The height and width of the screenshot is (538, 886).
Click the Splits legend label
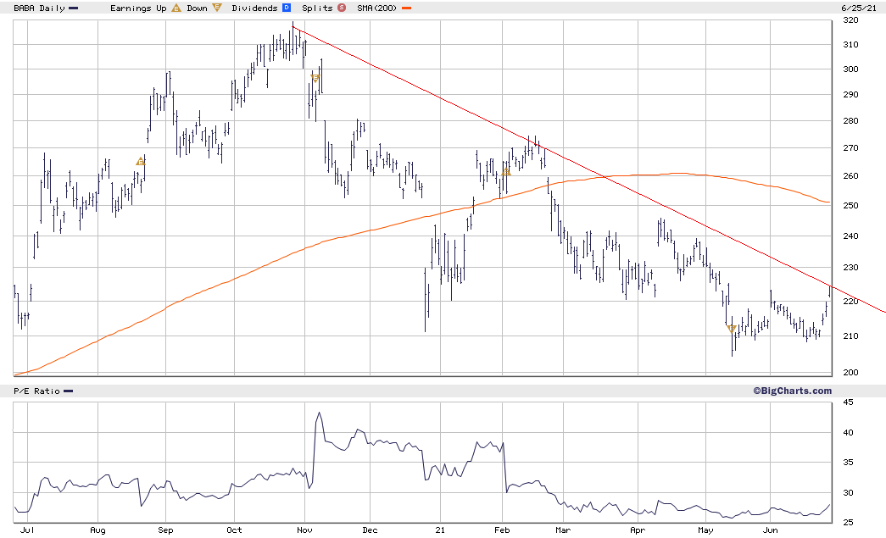(318, 8)
